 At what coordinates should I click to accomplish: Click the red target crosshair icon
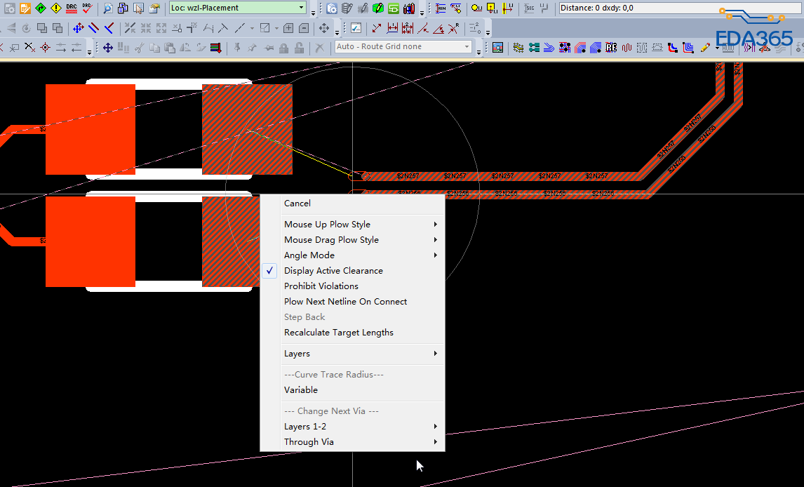coord(45,48)
